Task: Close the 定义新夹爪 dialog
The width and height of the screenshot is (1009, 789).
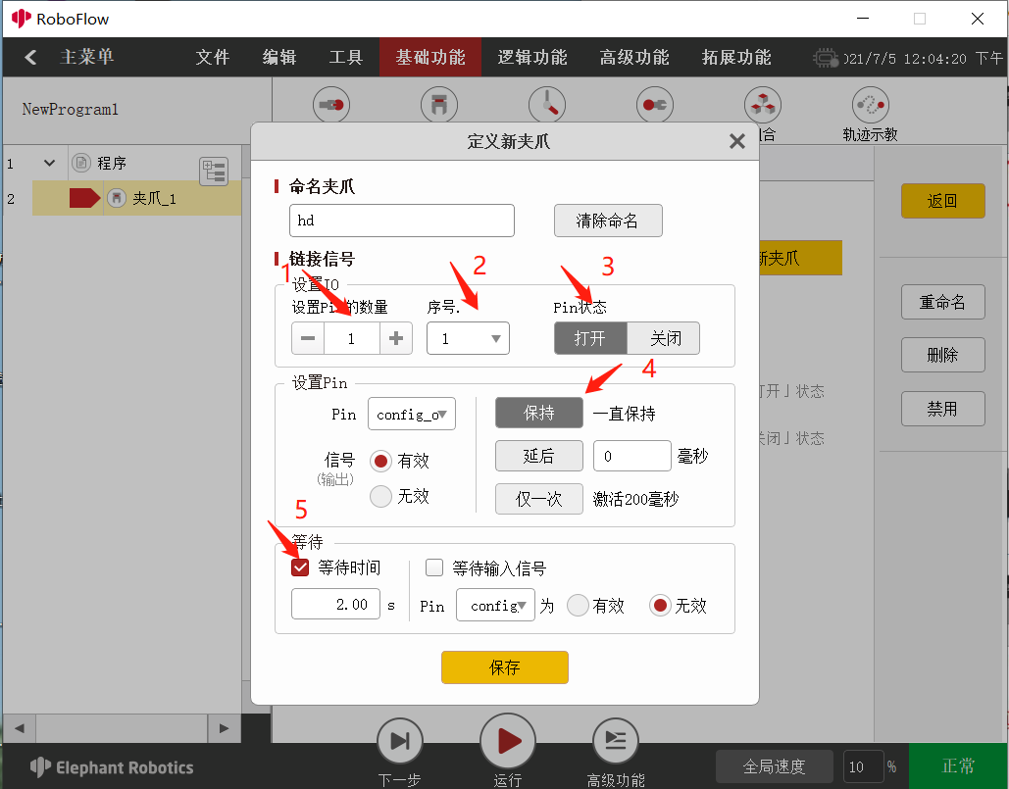Action: point(736,141)
